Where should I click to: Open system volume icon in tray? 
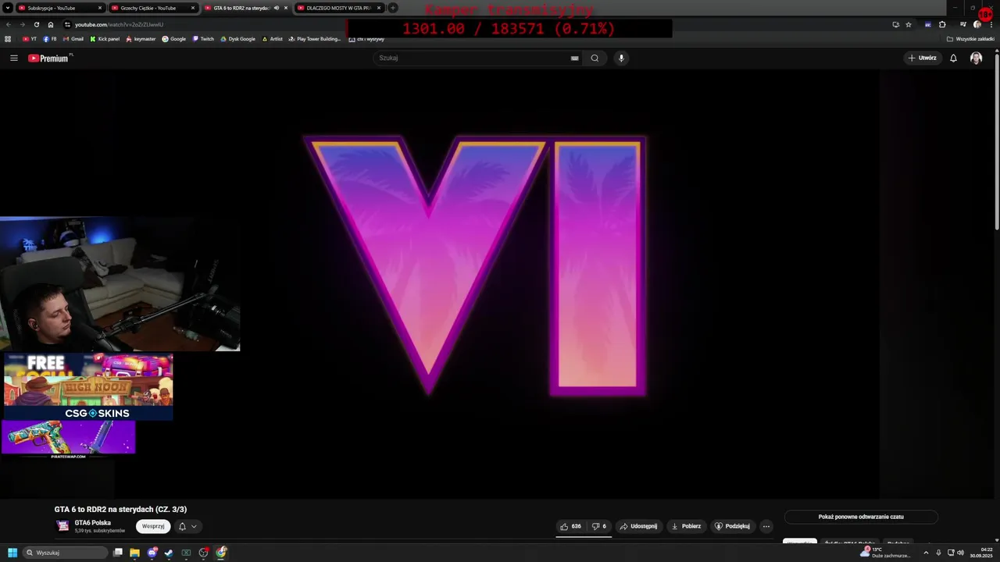tap(960, 553)
